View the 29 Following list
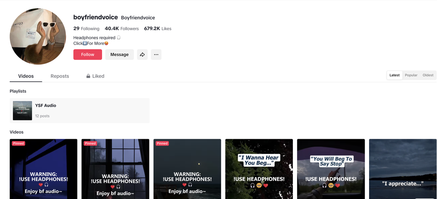This screenshot has width=437, height=199. 86,28
